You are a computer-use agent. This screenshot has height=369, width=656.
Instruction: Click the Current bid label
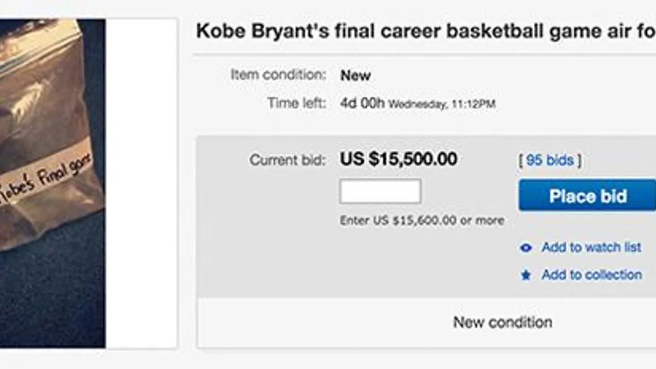coord(287,160)
